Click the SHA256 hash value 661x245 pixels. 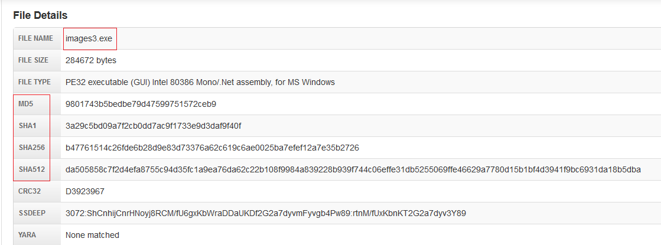[212, 148]
